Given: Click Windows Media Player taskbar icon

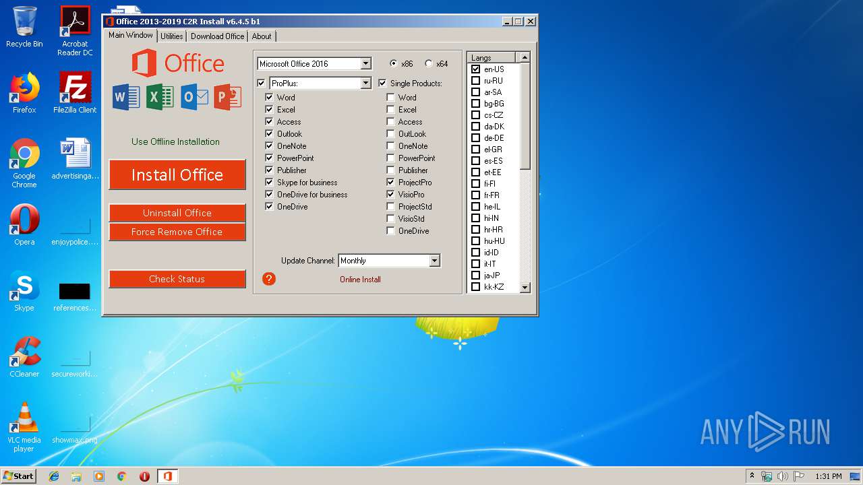Looking at the screenshot, I should tap(99, 476).
